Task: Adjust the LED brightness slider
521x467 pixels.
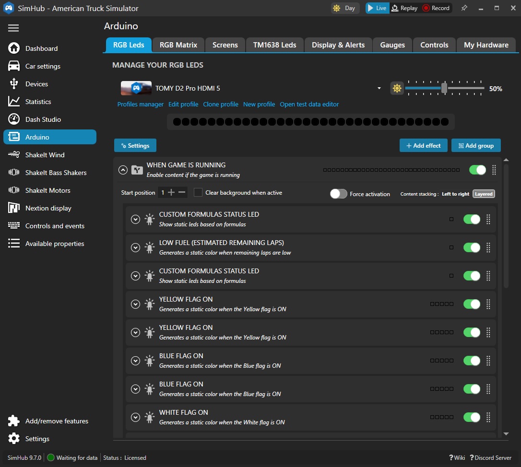Action: [x=444, y=88]
